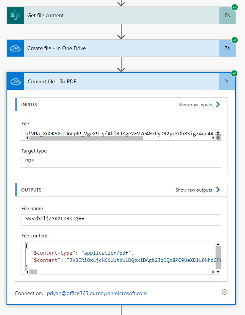
Task: Click right arrow of File content scrollbar
Action: [x=213, y=272]
